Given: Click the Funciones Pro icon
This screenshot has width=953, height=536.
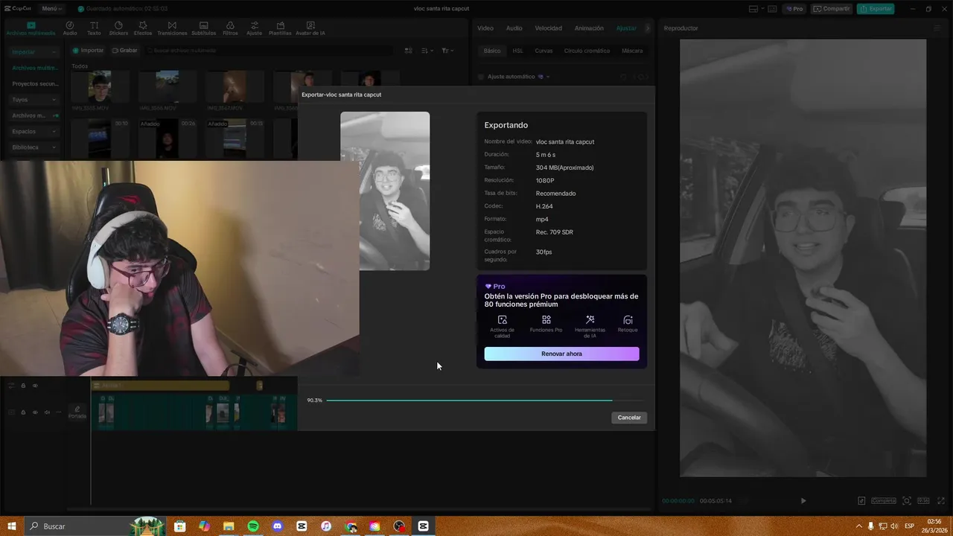Looking at the screenshot, I should tap(546, 320).
